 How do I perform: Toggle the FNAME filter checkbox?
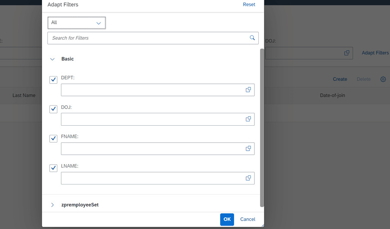[53, 138]
